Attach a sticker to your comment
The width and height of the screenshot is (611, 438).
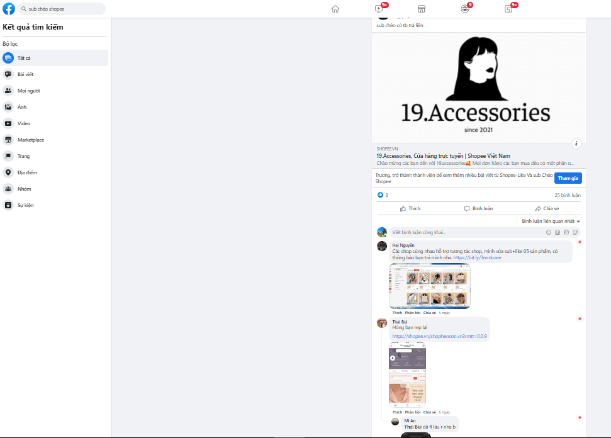point(575,232)
